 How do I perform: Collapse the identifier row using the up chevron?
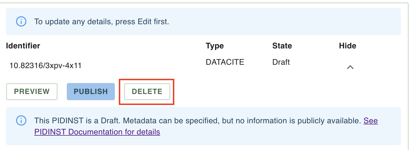pyautogui.click(x=350, y=67)
